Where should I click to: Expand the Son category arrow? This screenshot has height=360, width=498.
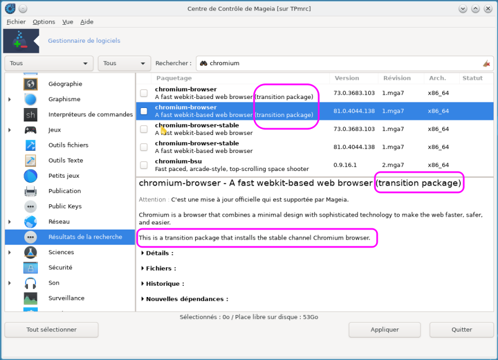(x=10, y=283)
